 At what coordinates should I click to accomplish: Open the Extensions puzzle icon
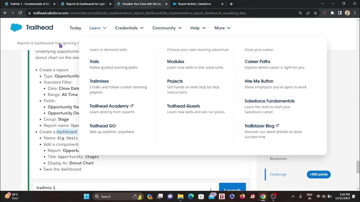coord(332,13)
